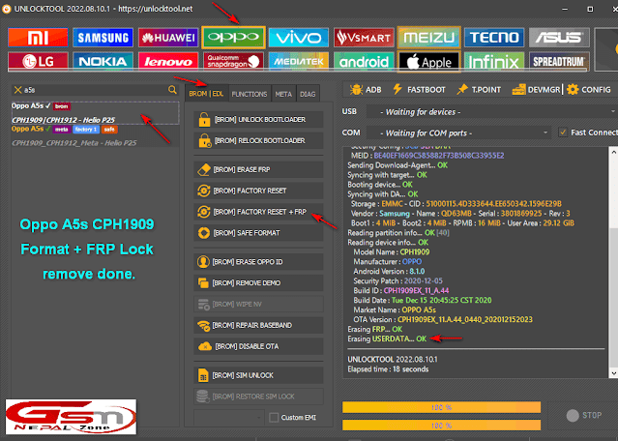
Task: Click [BROM] RELOCK BOOTLOADER
Action: tap(258, 140)
